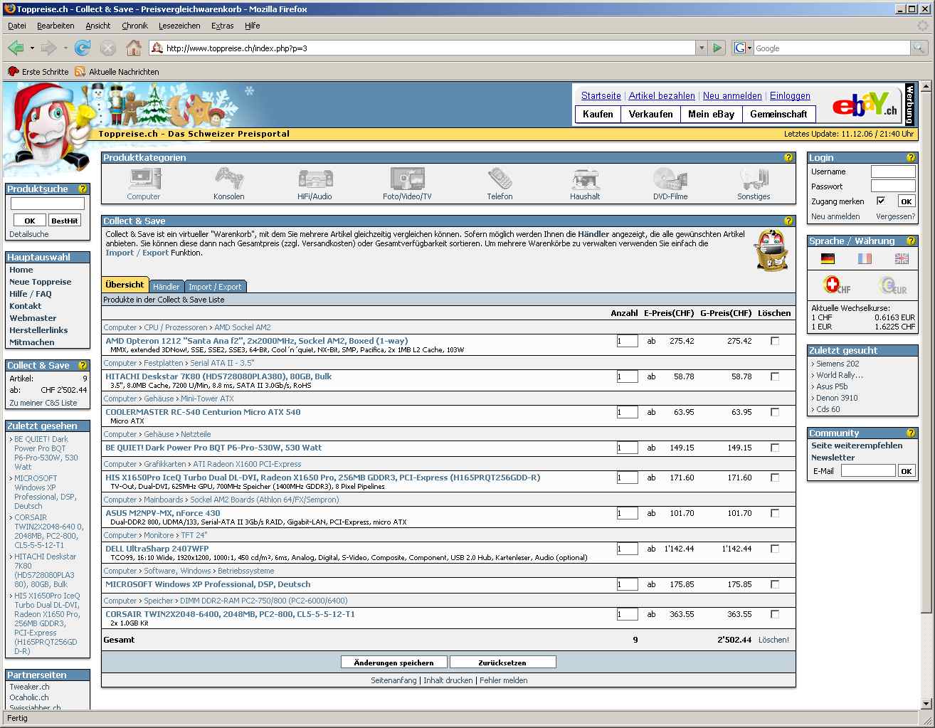The width and height of the screenshot is (935, 728).
Task: Open the Zu meiner C&S Liste link
Action: pyautogui.click(x=43, y=403)
